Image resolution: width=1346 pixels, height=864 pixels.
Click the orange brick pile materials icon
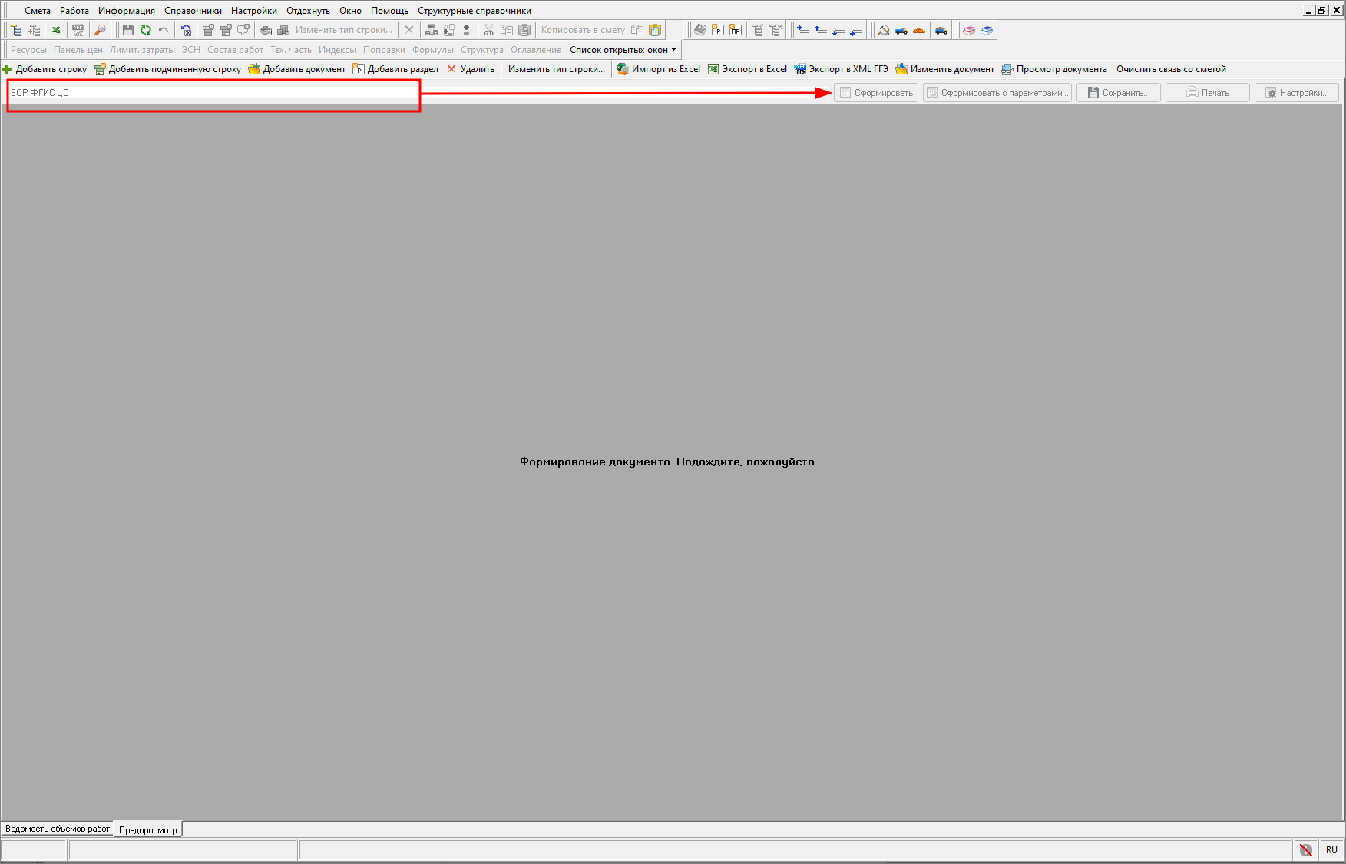point(919,30)
